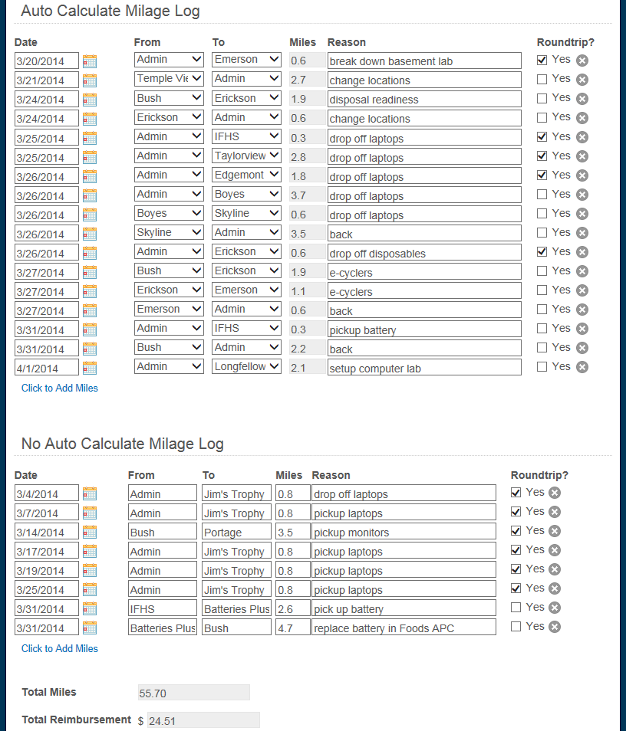
Task: Edit From field containing IFHS in manual log
Action: point(163,609)
